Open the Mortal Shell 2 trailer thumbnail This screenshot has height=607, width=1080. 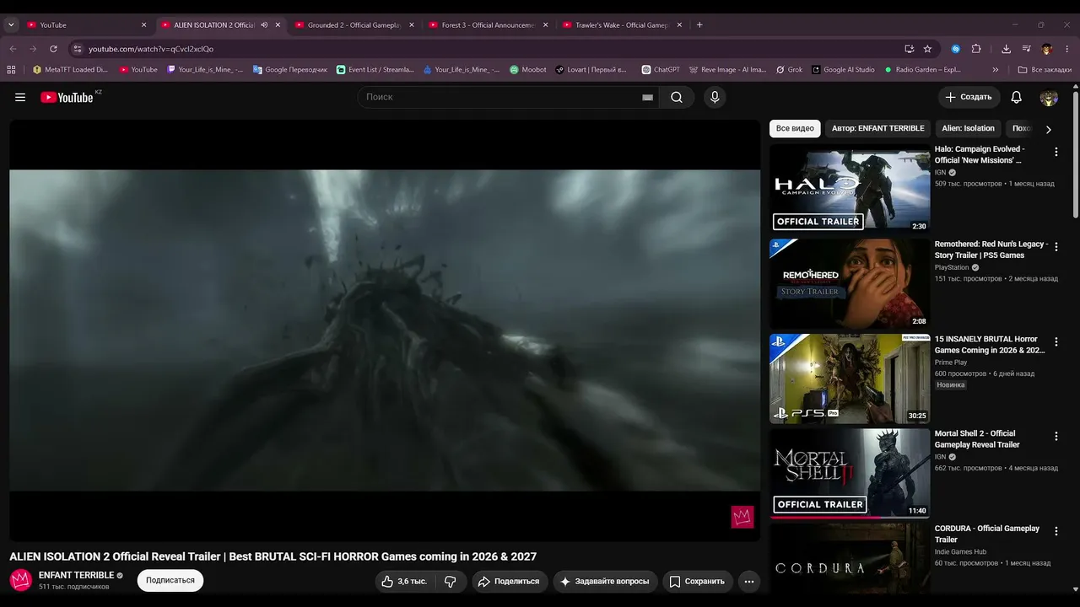click(x=850, y=473)
